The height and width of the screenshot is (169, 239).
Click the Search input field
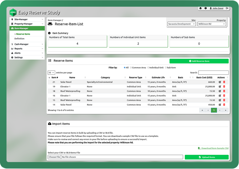pyautogui.click(x=213, y=73)
